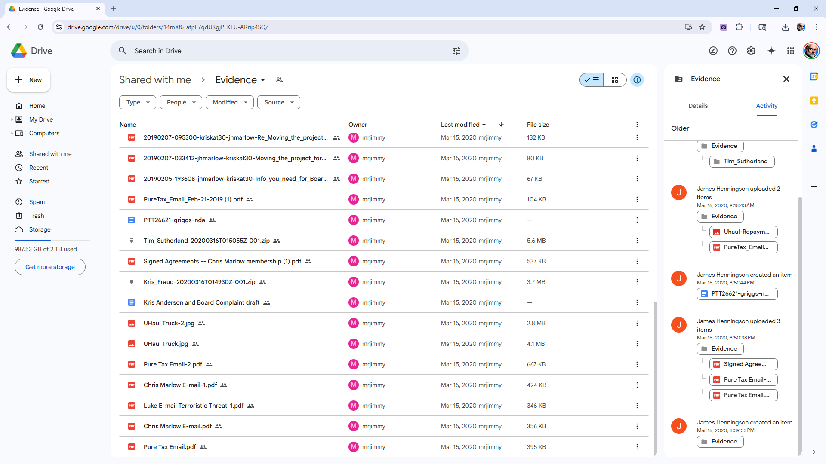Screen dimensions: 826x464
Task: Click the Support help icon
Action: (732, 51)
